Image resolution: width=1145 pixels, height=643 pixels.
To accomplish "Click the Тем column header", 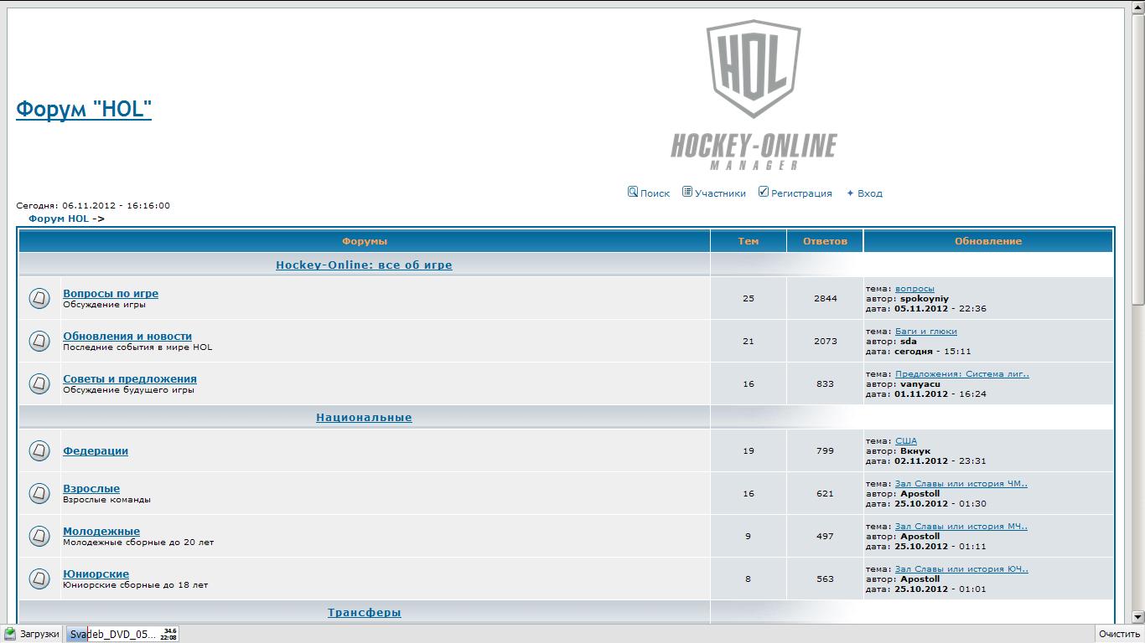I will [749, 241].
